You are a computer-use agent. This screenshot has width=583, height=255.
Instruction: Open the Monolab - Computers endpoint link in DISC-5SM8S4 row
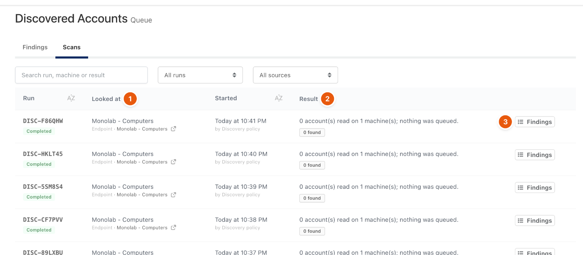tap(142, 194)
